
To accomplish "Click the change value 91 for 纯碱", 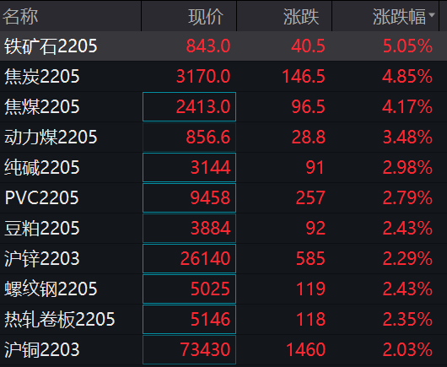I will pyautogui.click(x=315, y=167).
